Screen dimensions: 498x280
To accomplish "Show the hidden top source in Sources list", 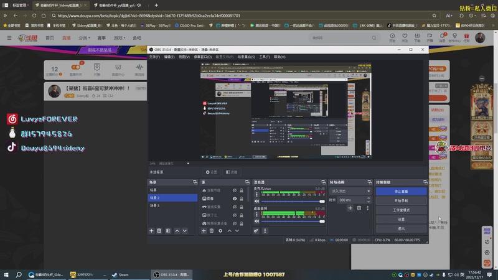I will tap(235, 190).
